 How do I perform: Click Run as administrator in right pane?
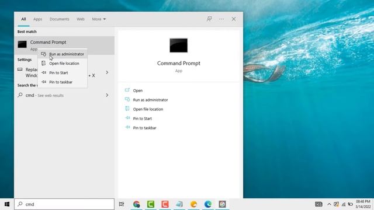pos(150,100)
